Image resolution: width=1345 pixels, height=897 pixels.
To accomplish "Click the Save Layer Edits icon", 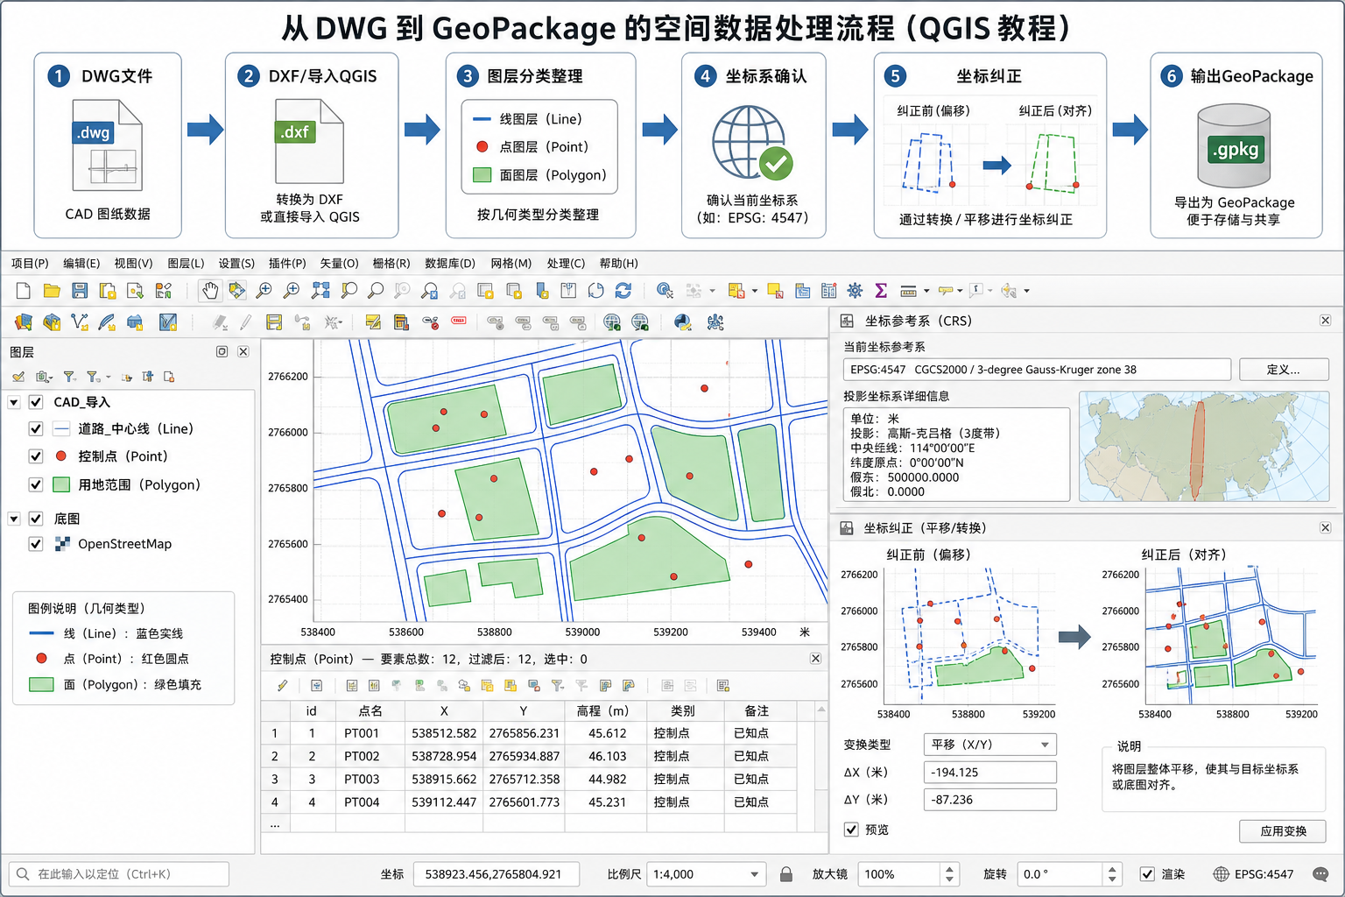I will click(274, 322).
